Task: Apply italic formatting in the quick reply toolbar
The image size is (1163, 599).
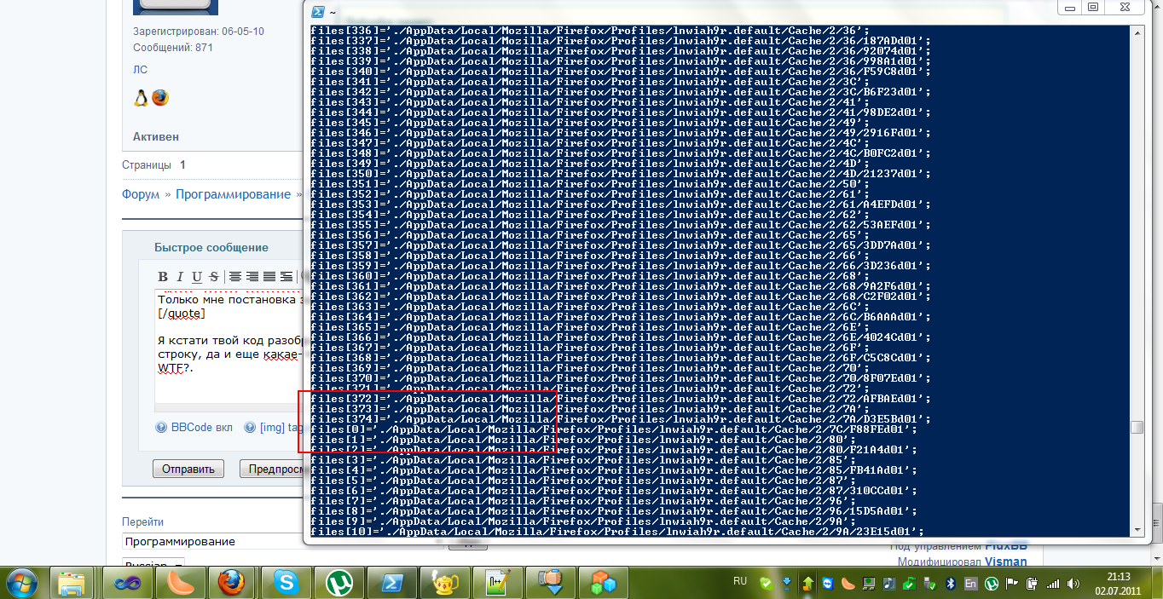Action: point(180,277)
